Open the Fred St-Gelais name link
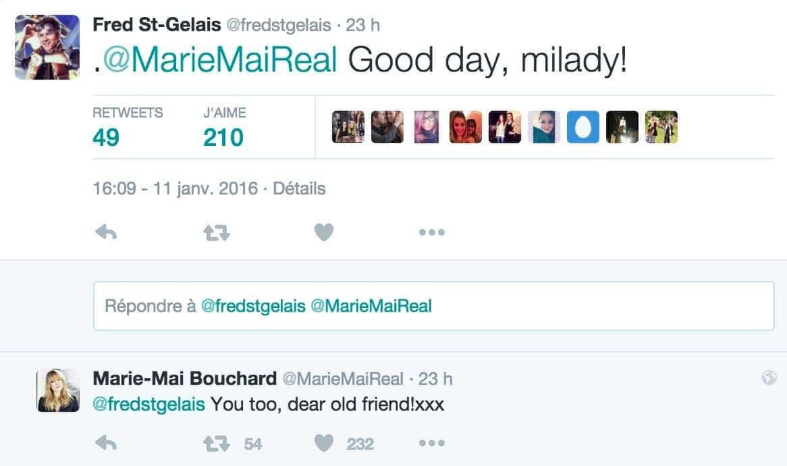Image resolution: width=787 pixels, height=466 pixels. [x=157, y=25]
